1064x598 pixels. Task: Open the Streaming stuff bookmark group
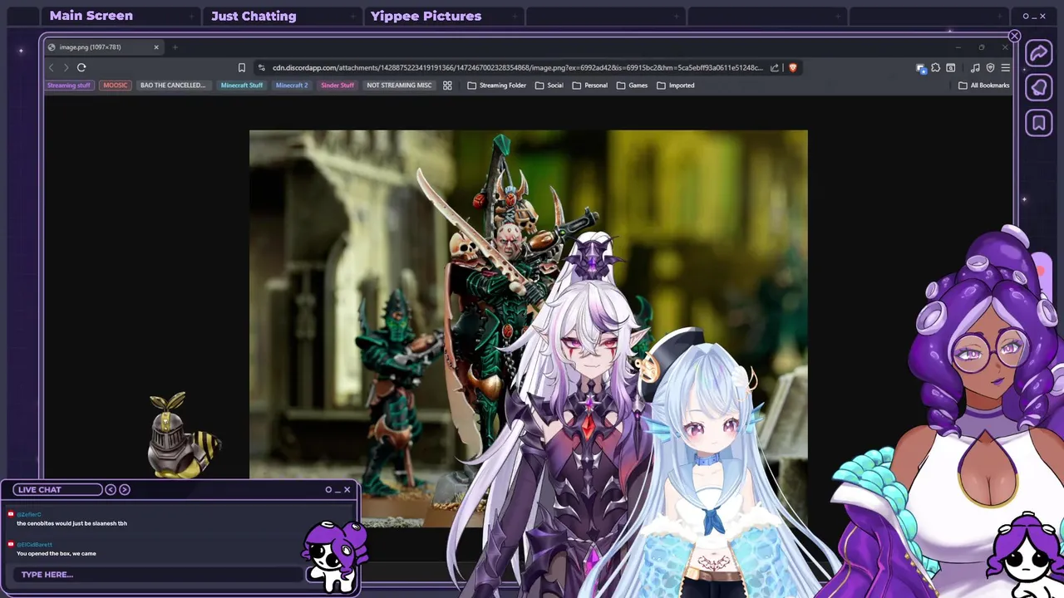(69, 85)
